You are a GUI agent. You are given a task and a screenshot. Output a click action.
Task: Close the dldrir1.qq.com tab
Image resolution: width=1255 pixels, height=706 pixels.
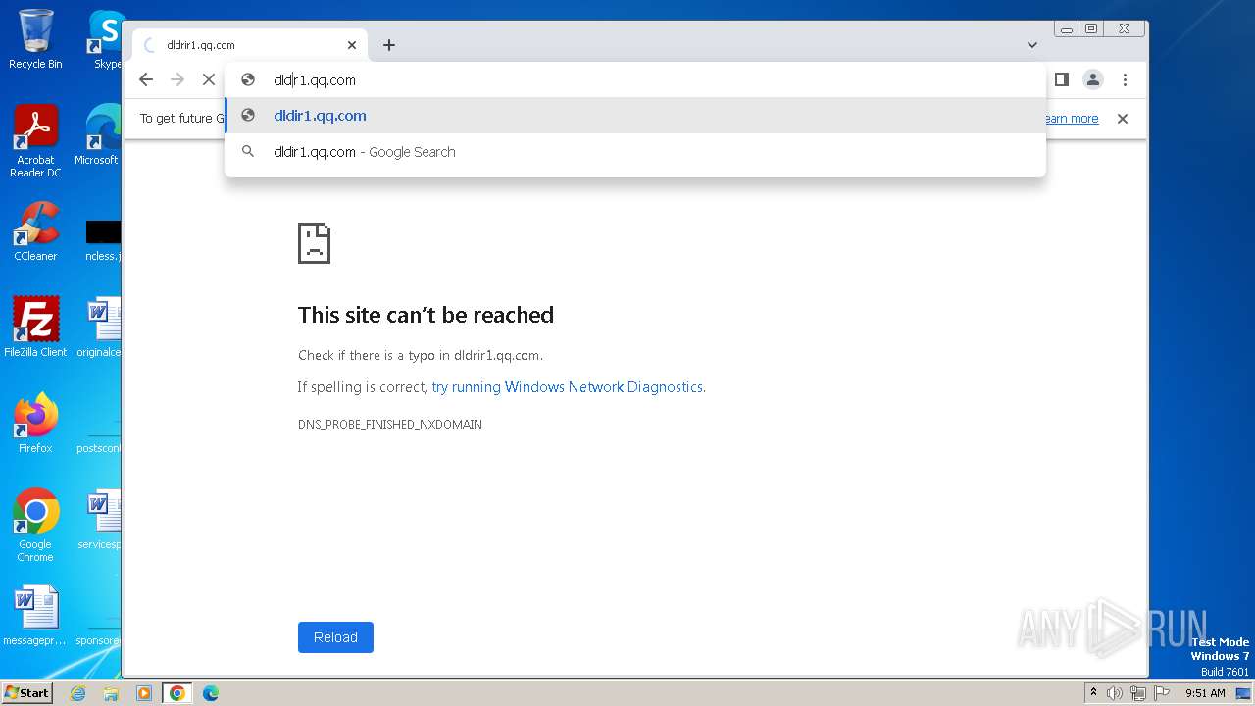(x=352, y=45)
